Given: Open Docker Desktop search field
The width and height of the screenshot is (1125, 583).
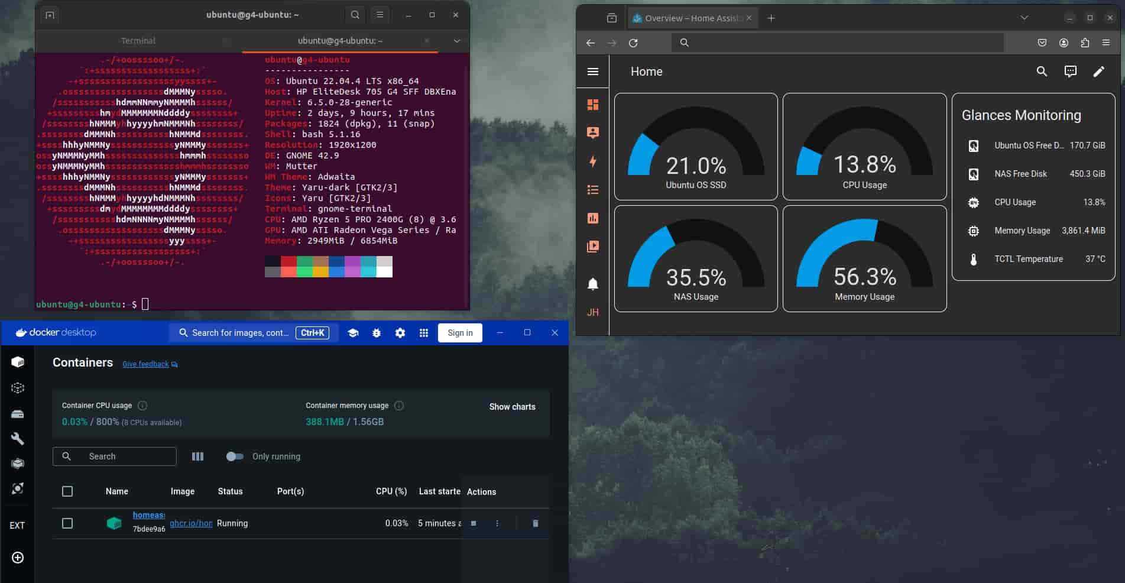Looking at the screenshot, I should pyautogui.click(x=254, y=333).
